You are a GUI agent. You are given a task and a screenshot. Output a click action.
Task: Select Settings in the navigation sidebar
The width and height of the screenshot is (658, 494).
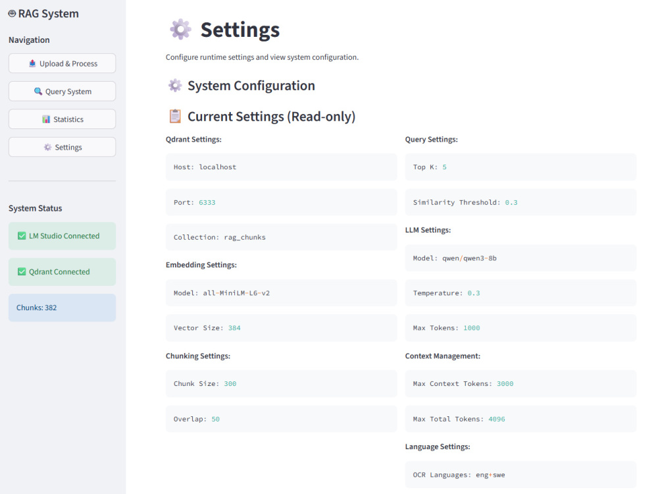pos(62,147)
